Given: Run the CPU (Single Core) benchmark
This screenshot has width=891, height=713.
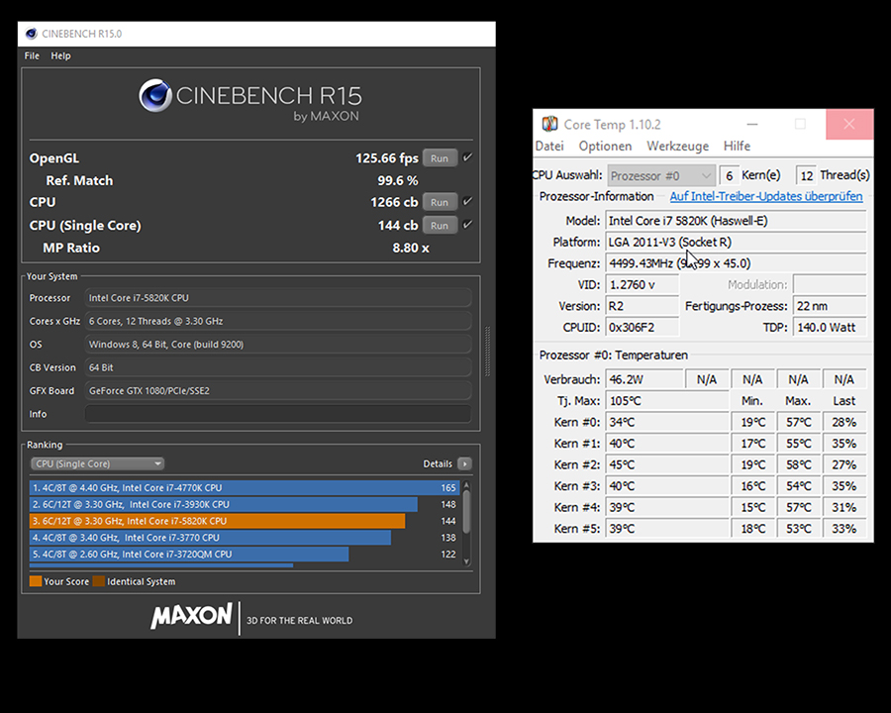Looking at the screenshot, I should point(440,225).
